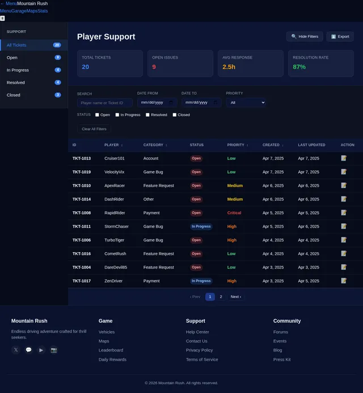The height and width of the screenshot is (393, 363).
Task: Click the chat bubble social icon
Action: (x=28, y=350)
